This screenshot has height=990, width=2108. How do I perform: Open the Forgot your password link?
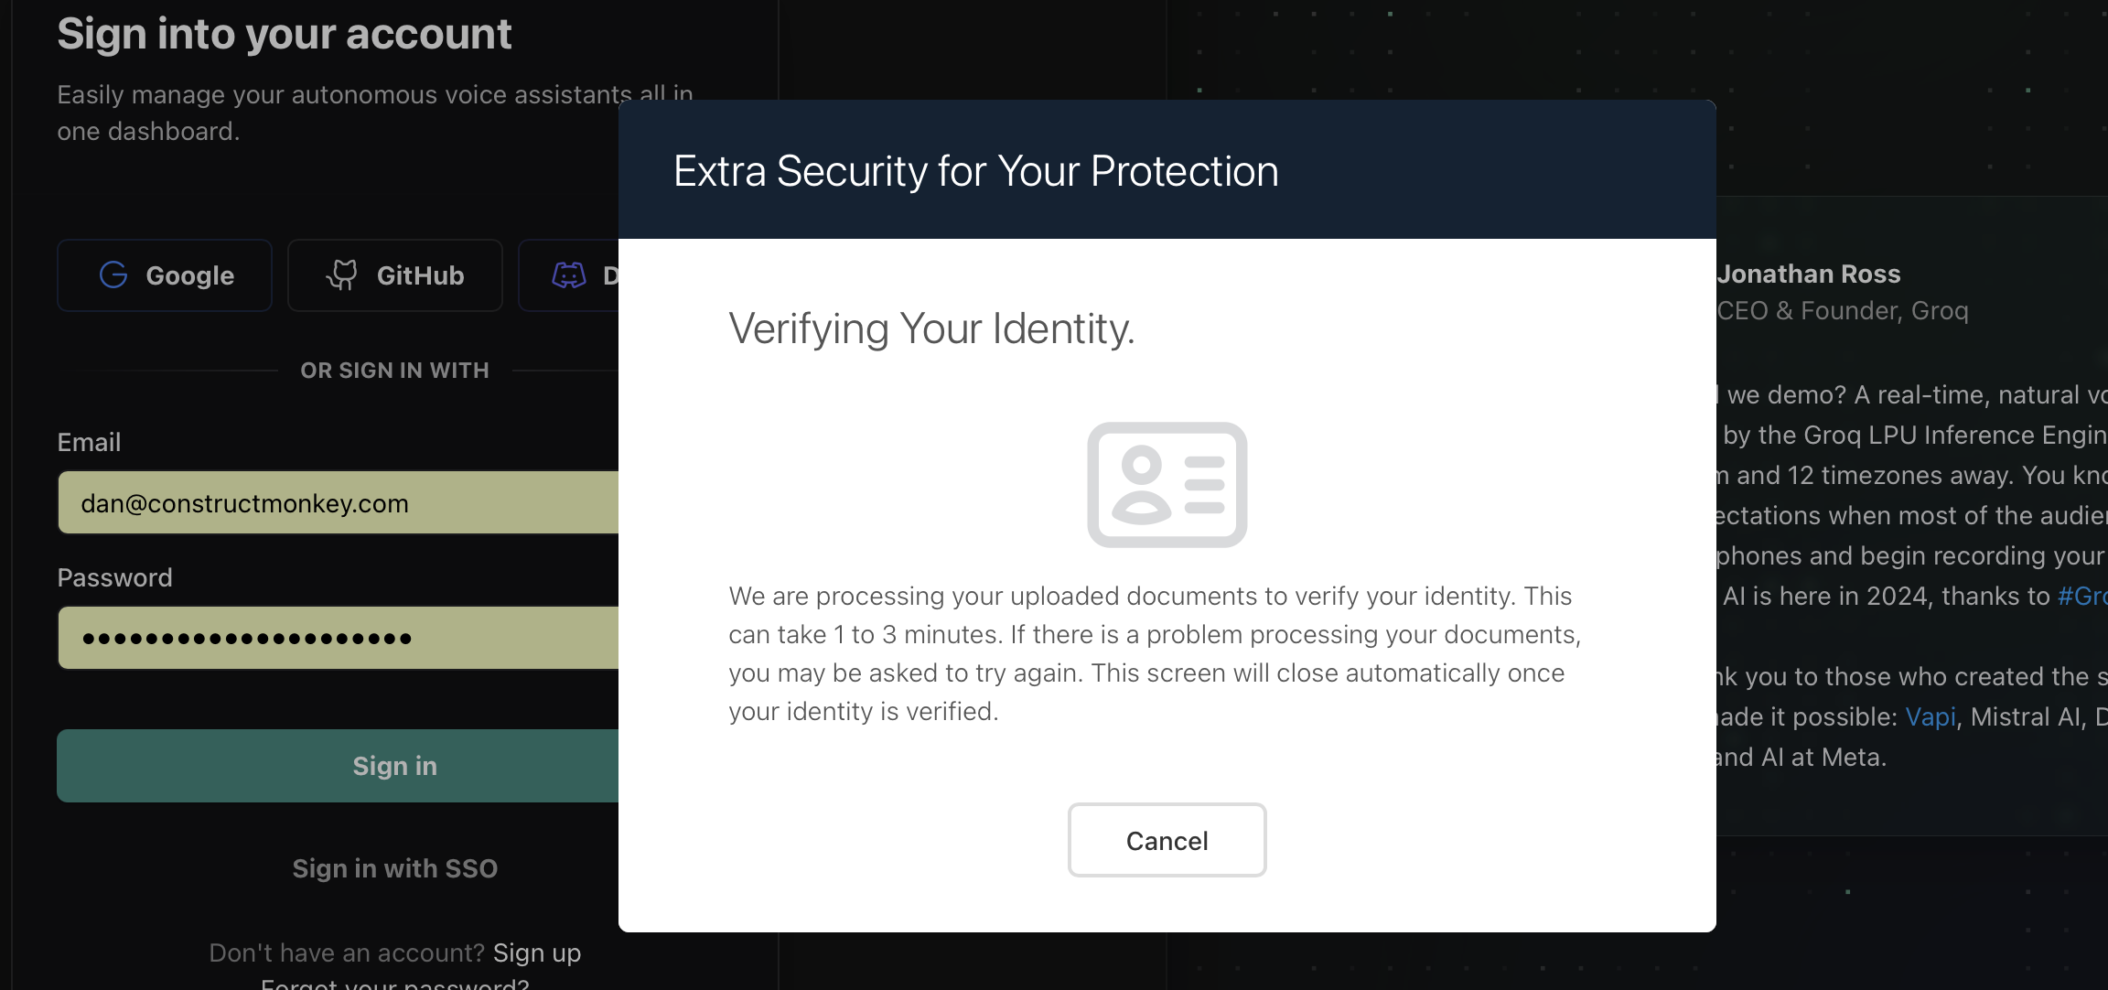pos(395,984)
